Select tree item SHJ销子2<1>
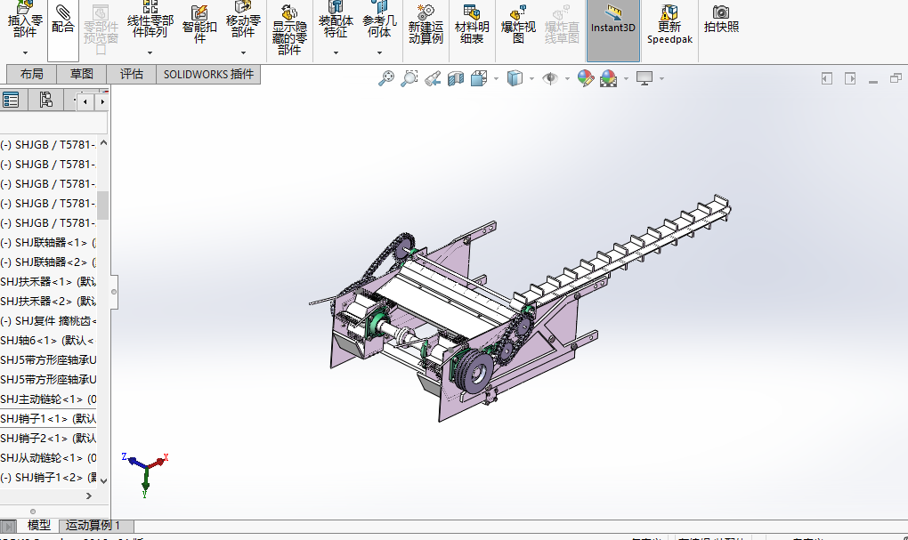The width and height of the screenshot is (908, 540). click(48, 439)
